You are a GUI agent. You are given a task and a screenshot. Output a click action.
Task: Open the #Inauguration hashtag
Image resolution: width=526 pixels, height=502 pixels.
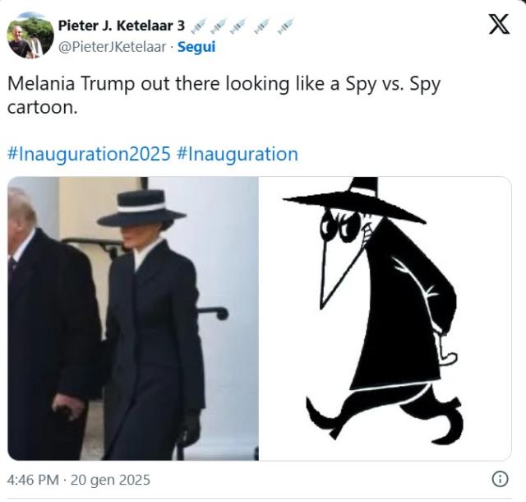click(x=237, y=154)
